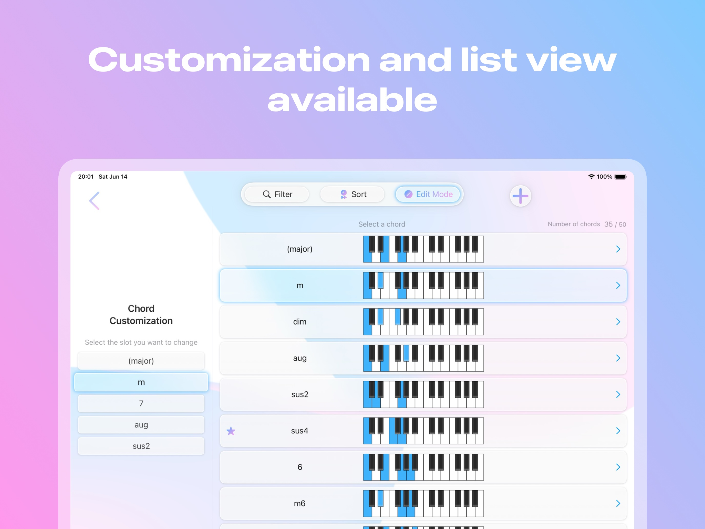Screen dimensions: 705x529
Task: Expand the (major) chord row chevron
Action: pos(618,249)
